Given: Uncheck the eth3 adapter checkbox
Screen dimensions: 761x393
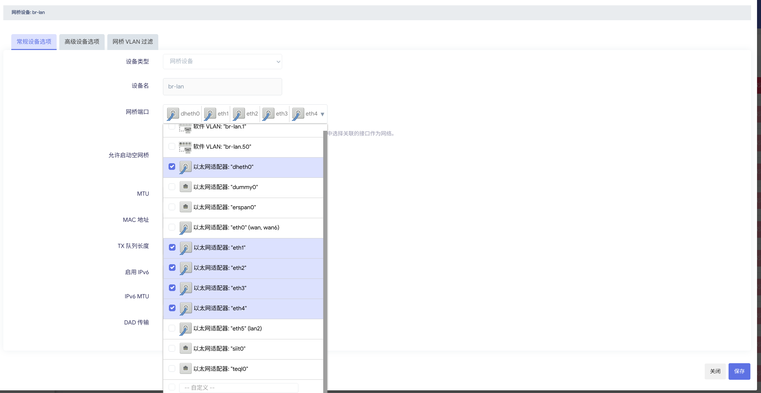Looking at the screenshot, I should [x=172, y=288].
